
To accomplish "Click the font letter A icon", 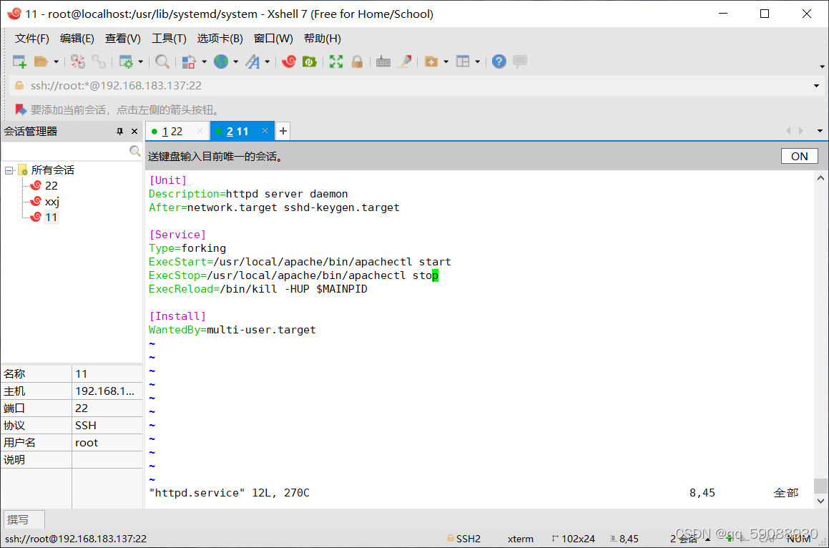I will pyautogui.click(x=252, y=62).
